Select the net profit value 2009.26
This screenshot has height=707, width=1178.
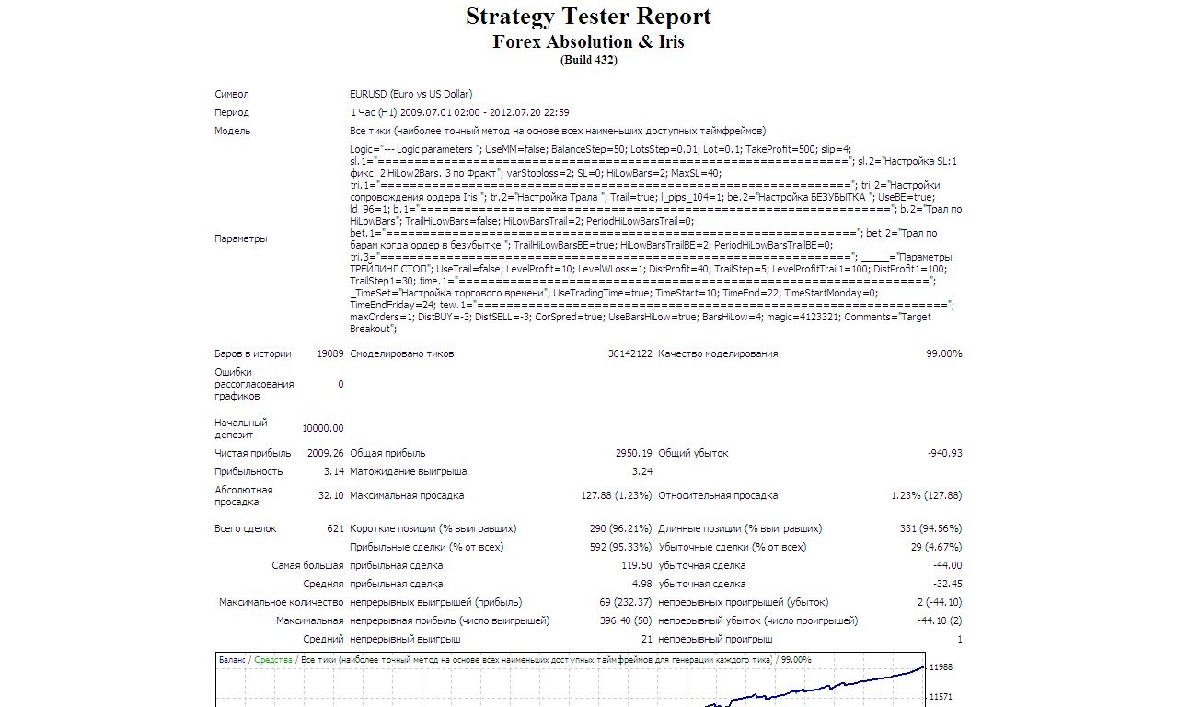328,453
